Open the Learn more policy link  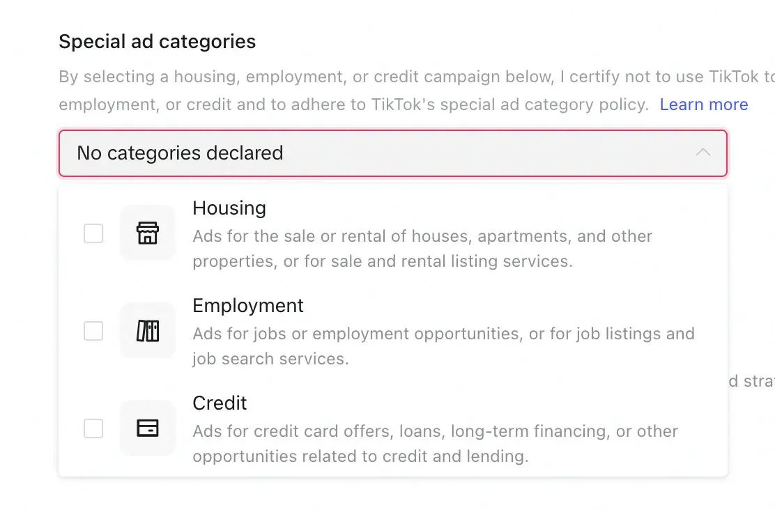point(704,105)
